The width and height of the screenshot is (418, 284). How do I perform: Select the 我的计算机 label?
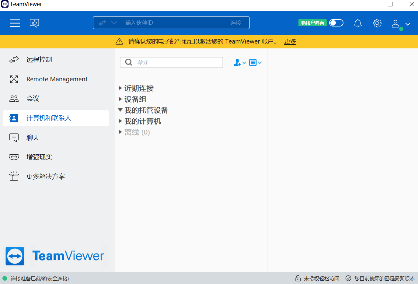143,121
